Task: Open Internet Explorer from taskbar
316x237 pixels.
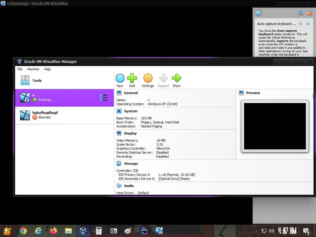Action: [38, 231]
